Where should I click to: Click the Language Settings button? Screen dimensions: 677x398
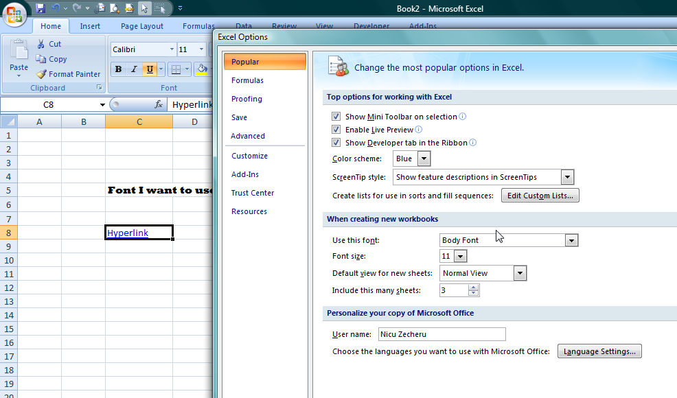[x=599, y=351]
